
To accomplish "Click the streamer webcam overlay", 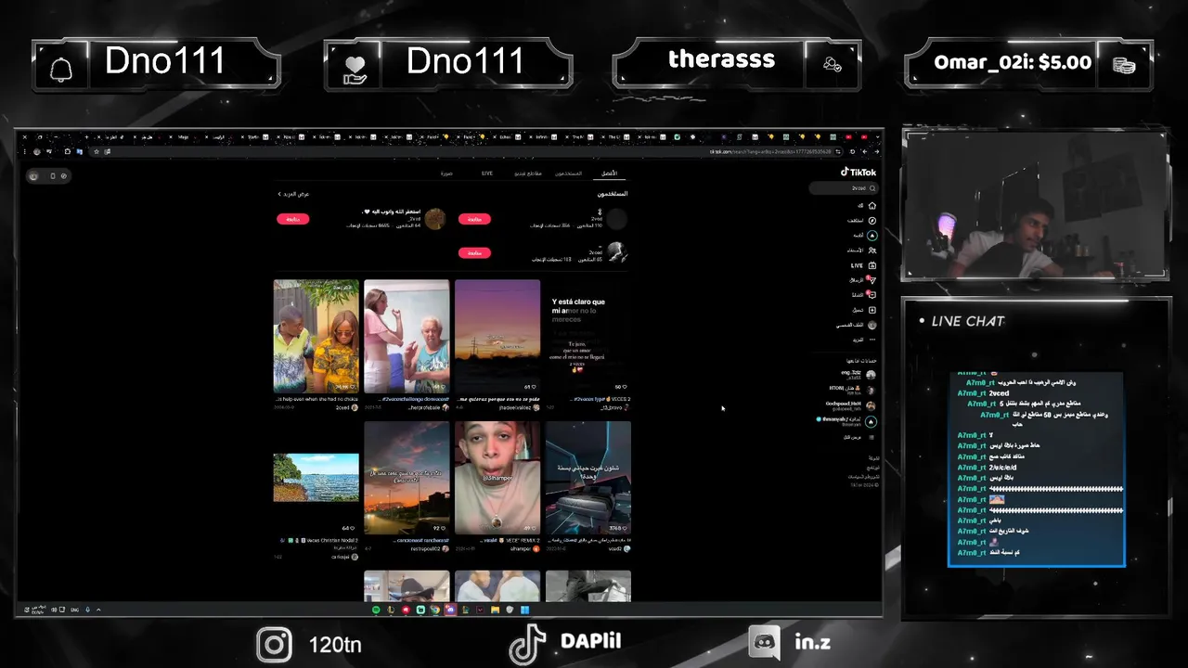I will (x=1035, y=205).
